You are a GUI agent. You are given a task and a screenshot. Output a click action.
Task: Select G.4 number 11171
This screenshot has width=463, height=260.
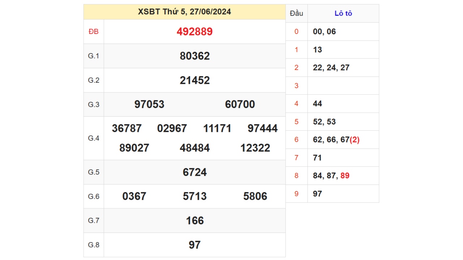(x=217, y=128)
